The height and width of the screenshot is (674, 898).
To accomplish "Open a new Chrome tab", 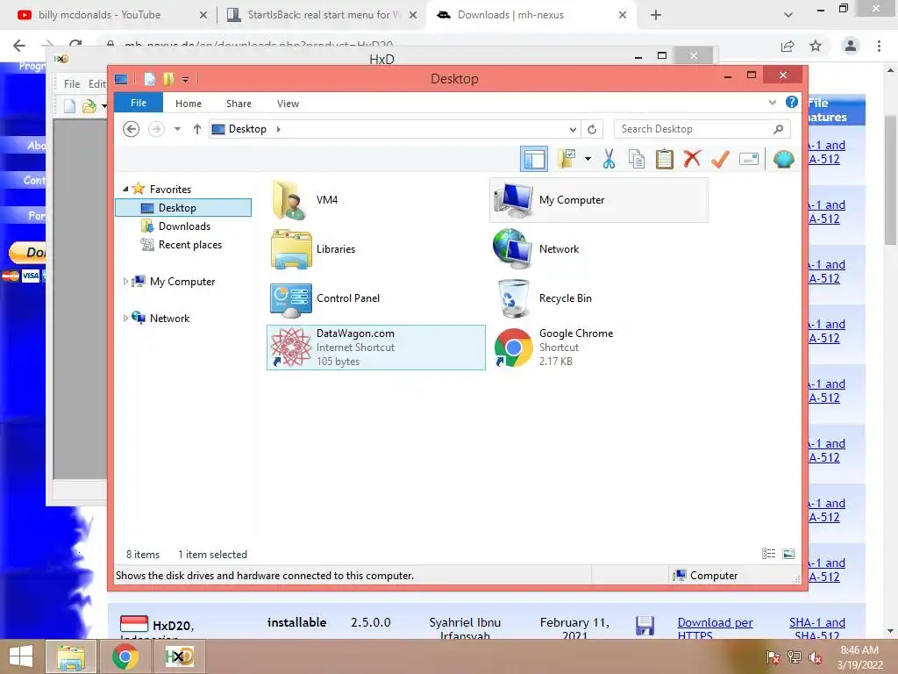I will tap(656, 15).
